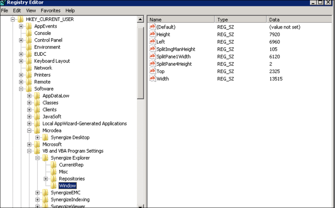Sort values by Type column header

pyautogui.click(x=241, y=19)
